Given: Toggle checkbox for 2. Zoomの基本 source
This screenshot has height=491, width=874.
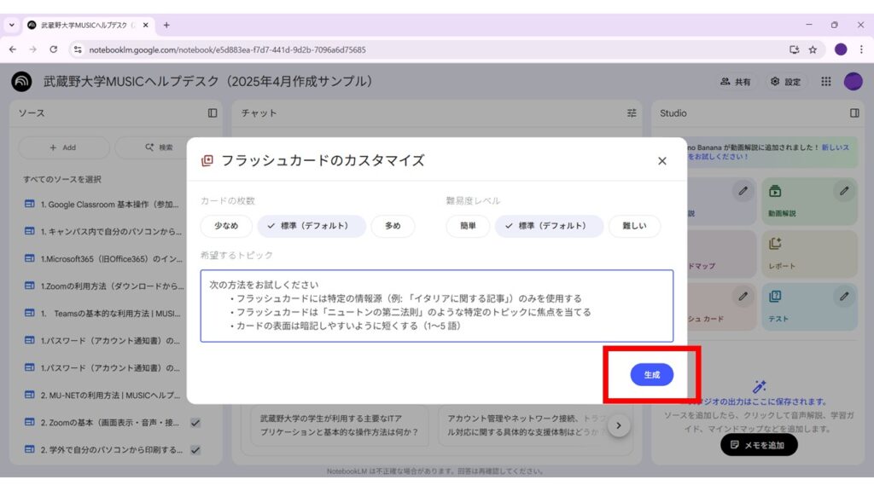Looking at the screenshot, I should (195, 423).
